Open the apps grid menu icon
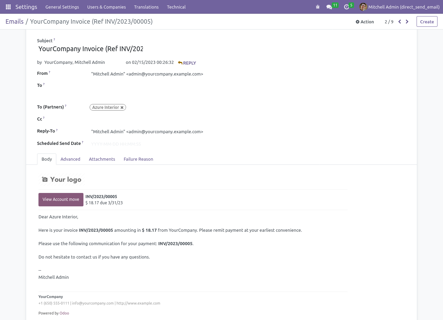Screen dimensions: 443x320 pyautogui.click(x=8, y=7)
